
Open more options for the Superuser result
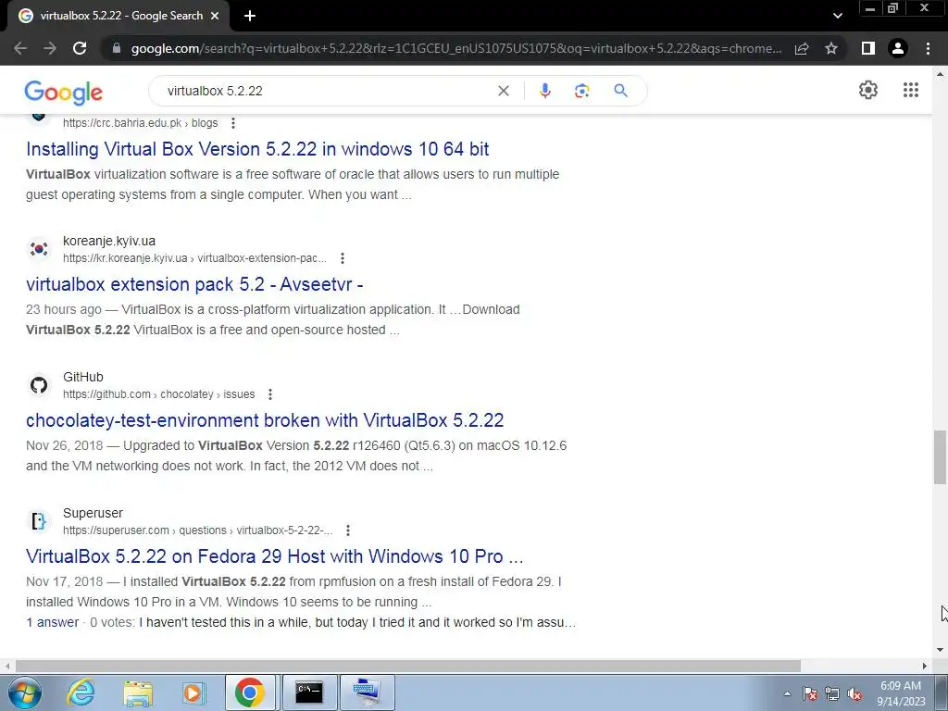click(x=348, y=530)
